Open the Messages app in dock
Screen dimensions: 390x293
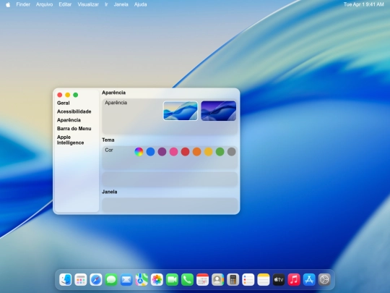click(111, 279)
